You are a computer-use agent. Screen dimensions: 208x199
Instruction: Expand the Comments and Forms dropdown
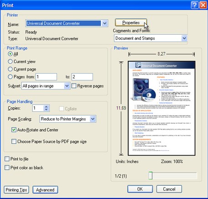pyautogui.click(x=184, y=38)
